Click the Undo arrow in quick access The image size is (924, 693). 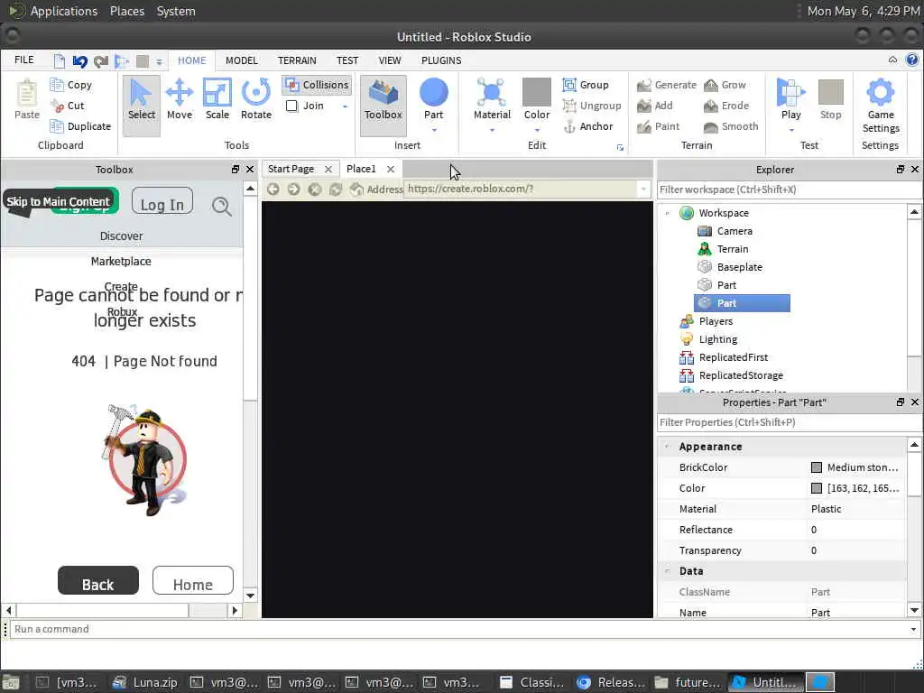[x=79, y=60]
